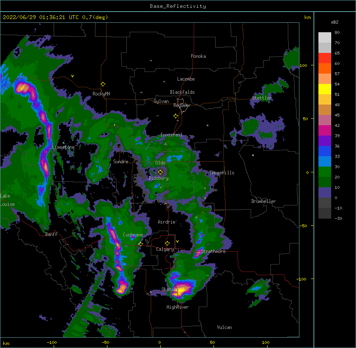Screen dimensions: 356x348
Task: Click the white plus marker northwest of Drumheller
Action: pos(253,155)
